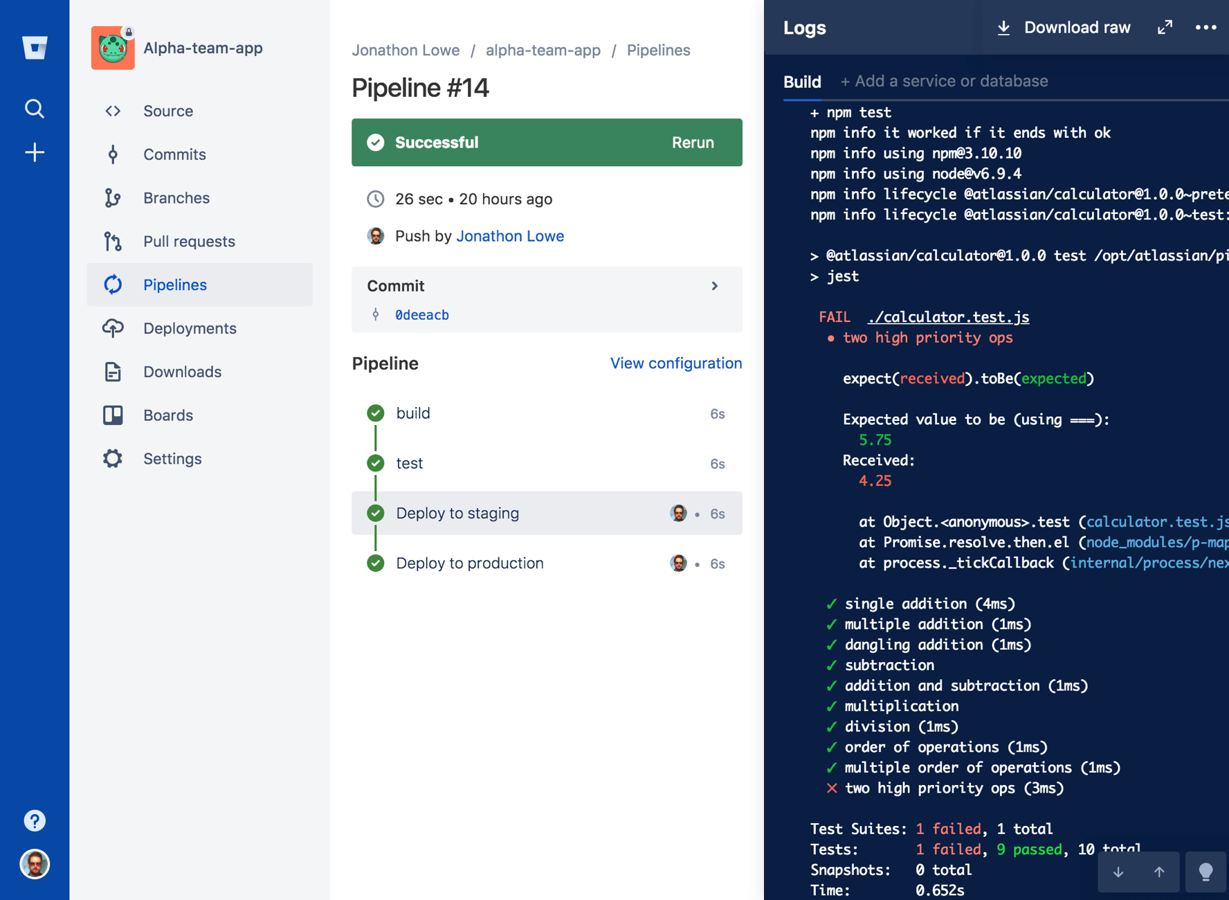Open the help question mark icon
Screen dimensions: 1229x900
tap(35, 821)
